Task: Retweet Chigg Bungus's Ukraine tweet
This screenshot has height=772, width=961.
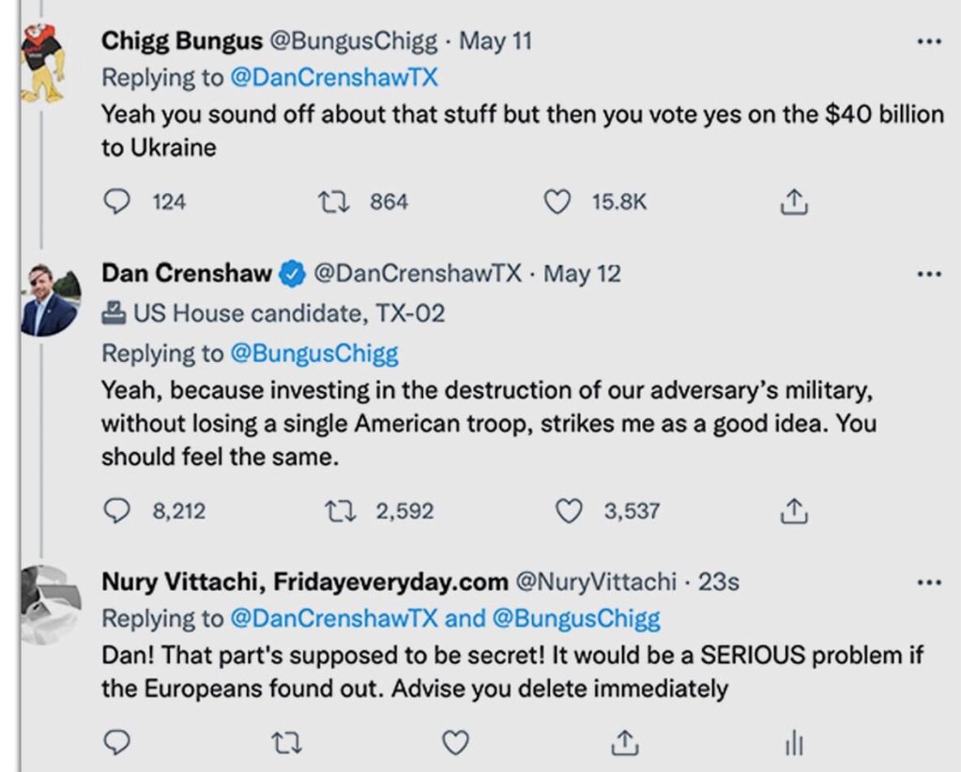Action: click(x=330, y=202)
